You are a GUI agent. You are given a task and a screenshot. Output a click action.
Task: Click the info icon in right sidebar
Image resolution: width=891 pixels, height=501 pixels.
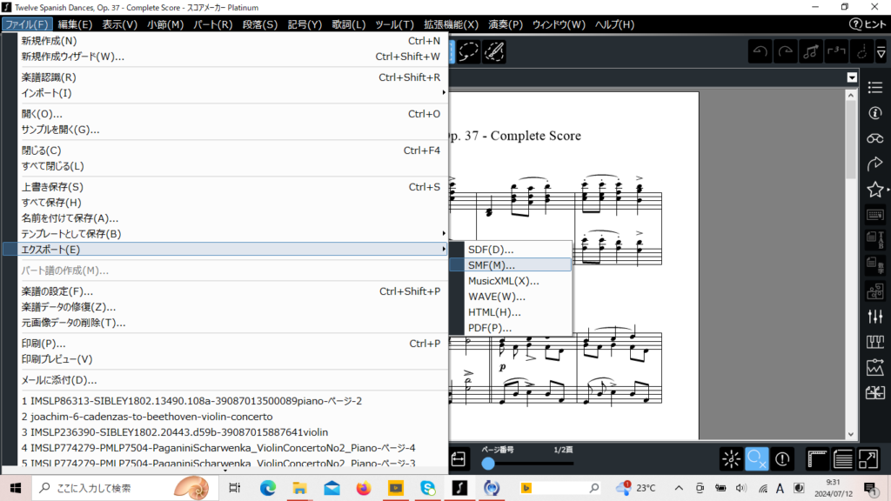(x=875, y=112)
